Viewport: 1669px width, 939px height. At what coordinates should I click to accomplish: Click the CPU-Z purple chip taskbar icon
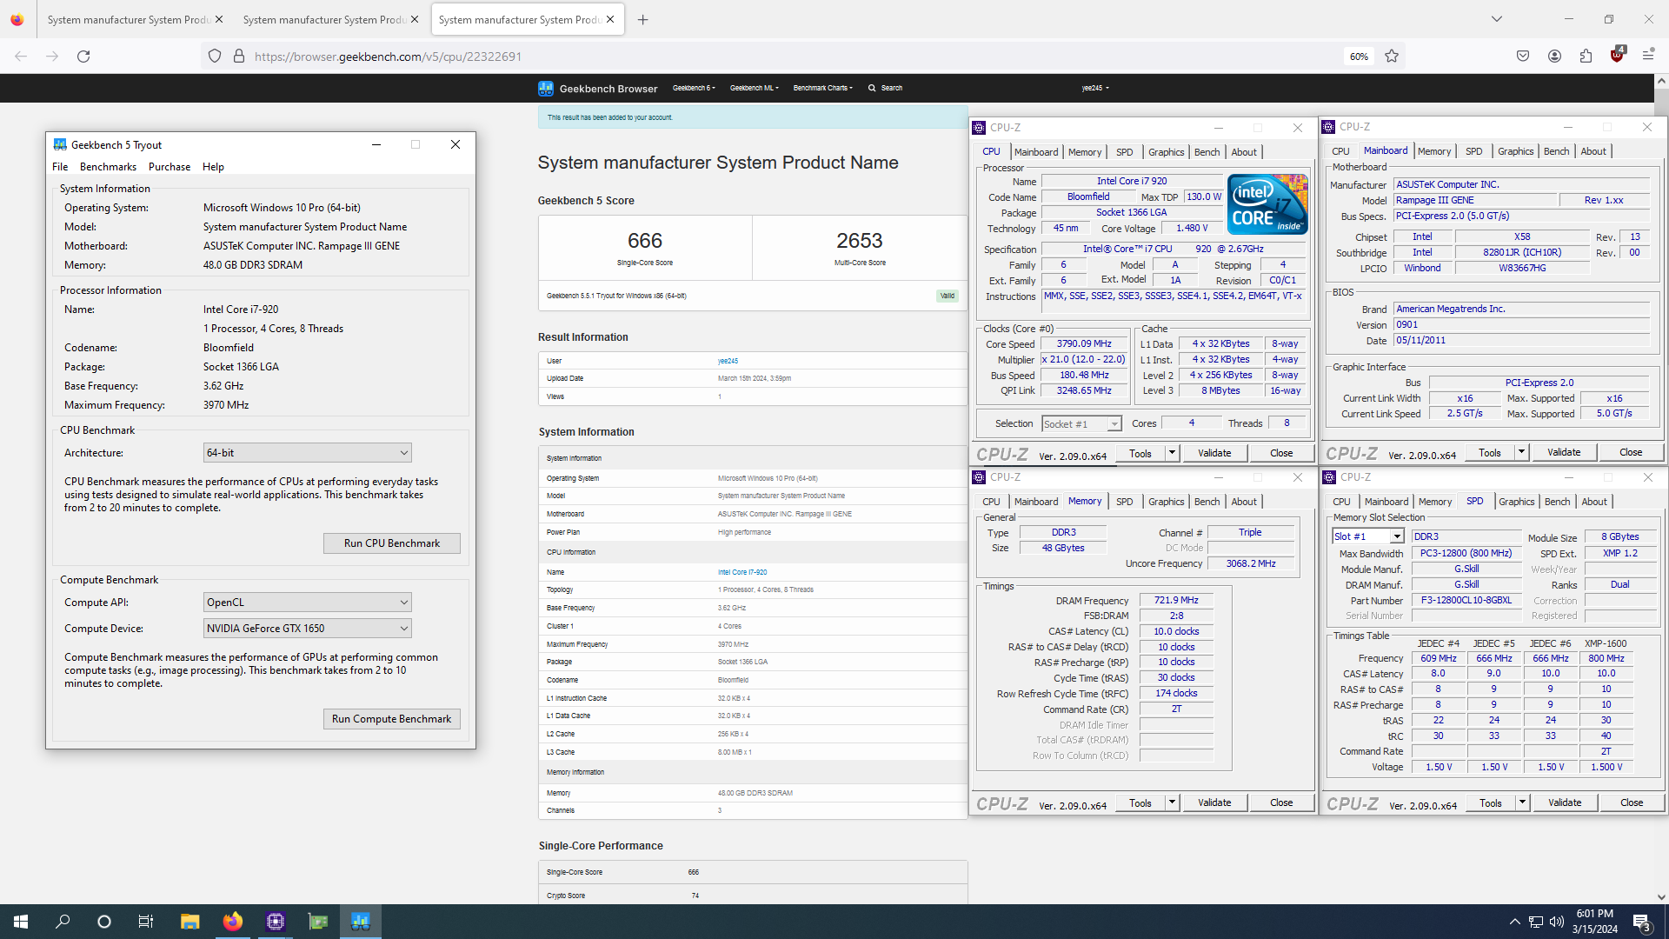pos(276,922)
